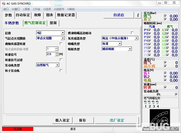Click gas injector icon number 2

pos(149,102)
